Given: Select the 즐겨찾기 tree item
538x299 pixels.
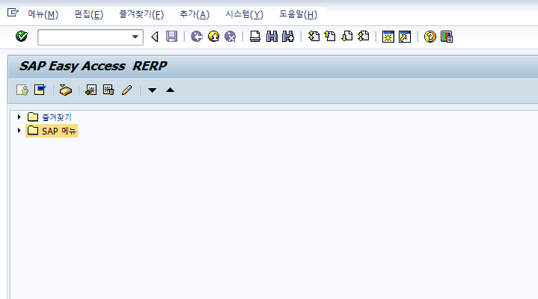Looking at the screenshot, I should [x=57, y=117].
